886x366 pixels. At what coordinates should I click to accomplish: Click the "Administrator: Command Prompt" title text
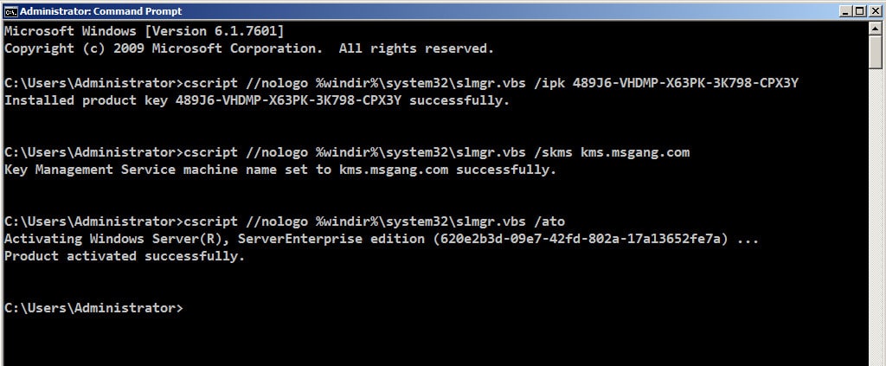coord(101,10)
